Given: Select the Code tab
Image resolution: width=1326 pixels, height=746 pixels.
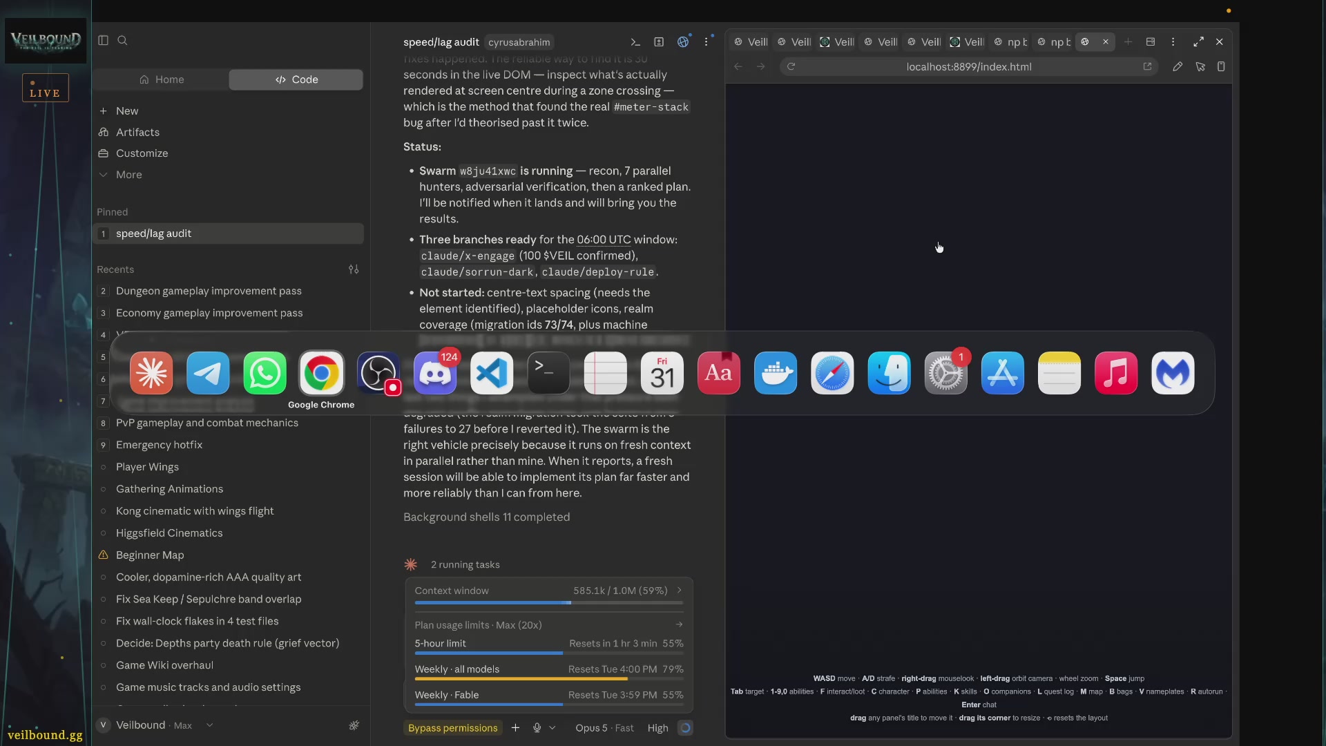Looking at the screenshot, I should [296, 79].
